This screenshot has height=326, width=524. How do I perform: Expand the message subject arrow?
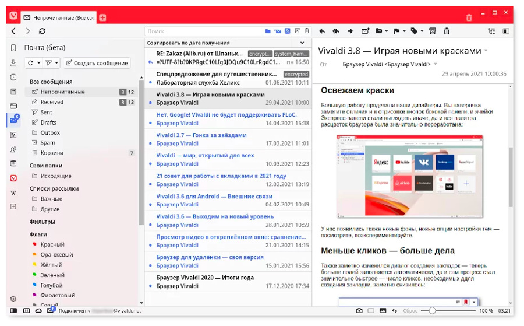tap(486, 51)
